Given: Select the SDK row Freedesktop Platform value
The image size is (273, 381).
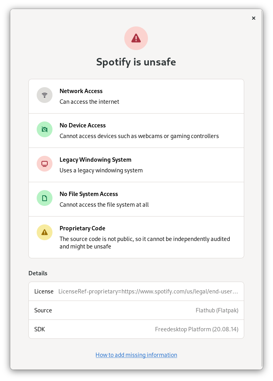Looking at the screenshot, I should click(197, 329).
